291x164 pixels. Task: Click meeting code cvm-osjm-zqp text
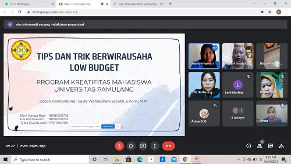tap(33, 146)
